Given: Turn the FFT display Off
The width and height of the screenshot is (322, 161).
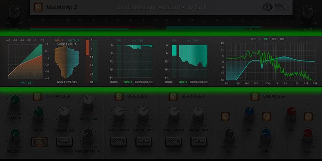Looking at the screenshot, I should click(x=282, y=39).
